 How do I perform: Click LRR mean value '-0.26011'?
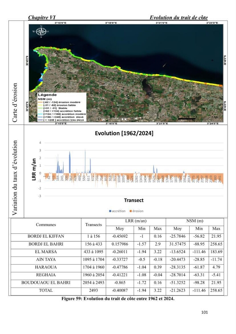(120, 252)
